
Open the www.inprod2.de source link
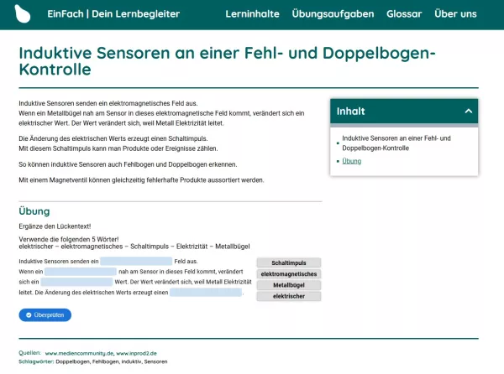click(136, 353)
